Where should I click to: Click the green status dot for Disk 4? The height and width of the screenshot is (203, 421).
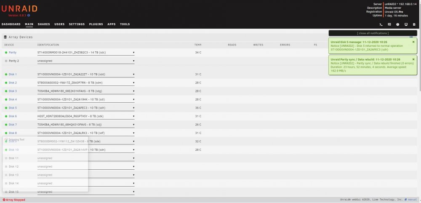tap(6, 100)
